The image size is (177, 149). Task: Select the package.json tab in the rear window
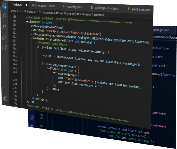coord(160,30)
